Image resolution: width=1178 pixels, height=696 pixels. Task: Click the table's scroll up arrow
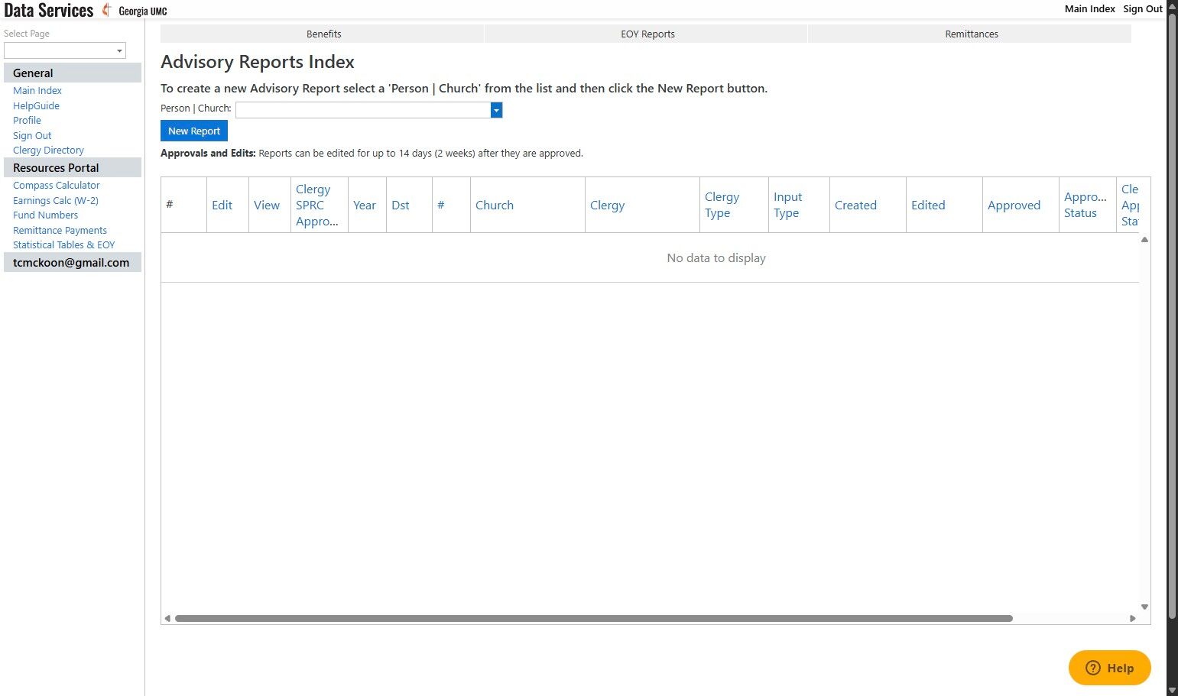tap(1144, 240)
